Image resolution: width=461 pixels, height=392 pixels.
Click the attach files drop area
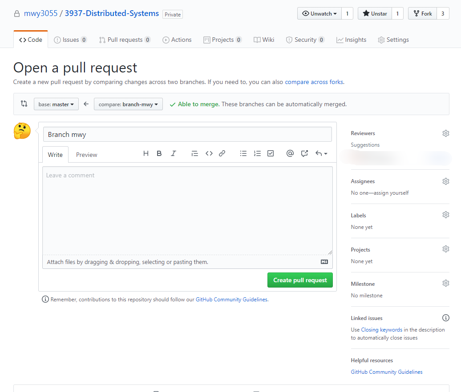(187, 262)
